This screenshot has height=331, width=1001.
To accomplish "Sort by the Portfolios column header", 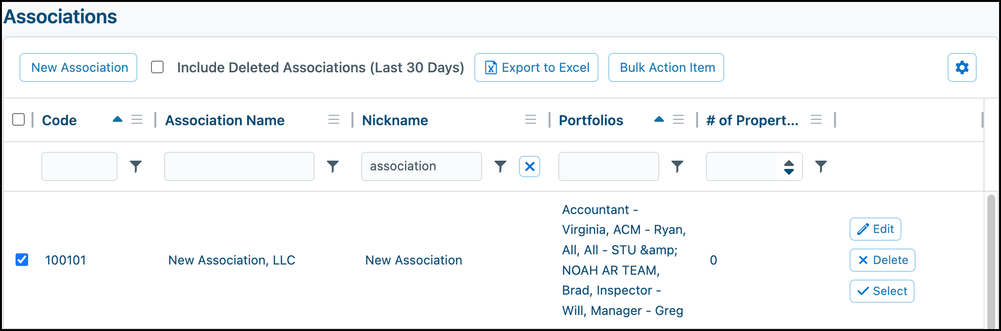I will [591, 120].
